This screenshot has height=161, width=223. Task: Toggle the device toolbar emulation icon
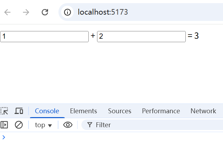click(x=19, y=111)
